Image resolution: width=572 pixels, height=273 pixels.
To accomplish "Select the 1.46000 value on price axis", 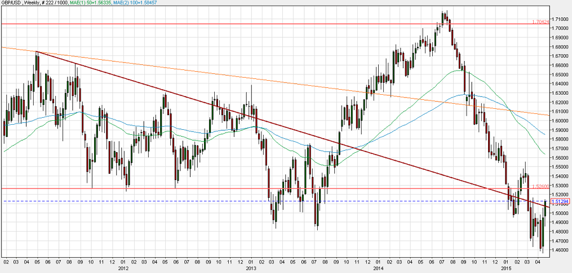I will pos(561,250).
